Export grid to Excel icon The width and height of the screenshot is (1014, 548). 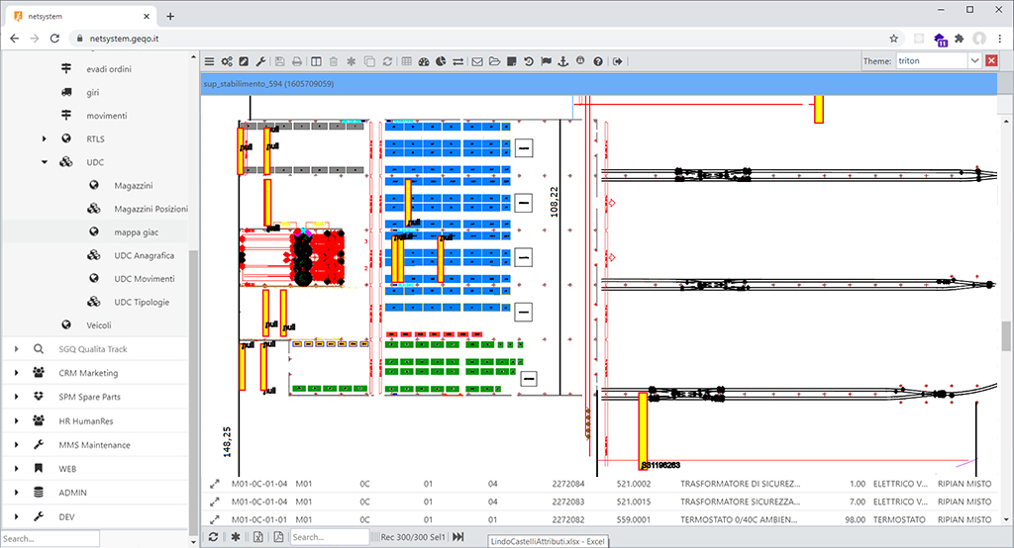[x=257, y=536]
